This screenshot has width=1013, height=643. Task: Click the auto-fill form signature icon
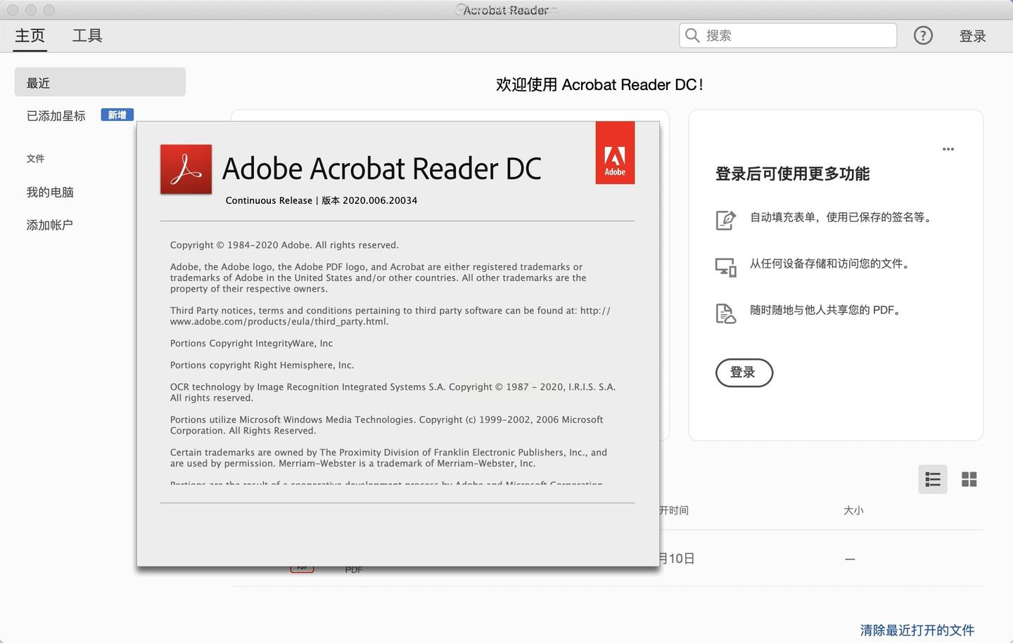(726, 220)
